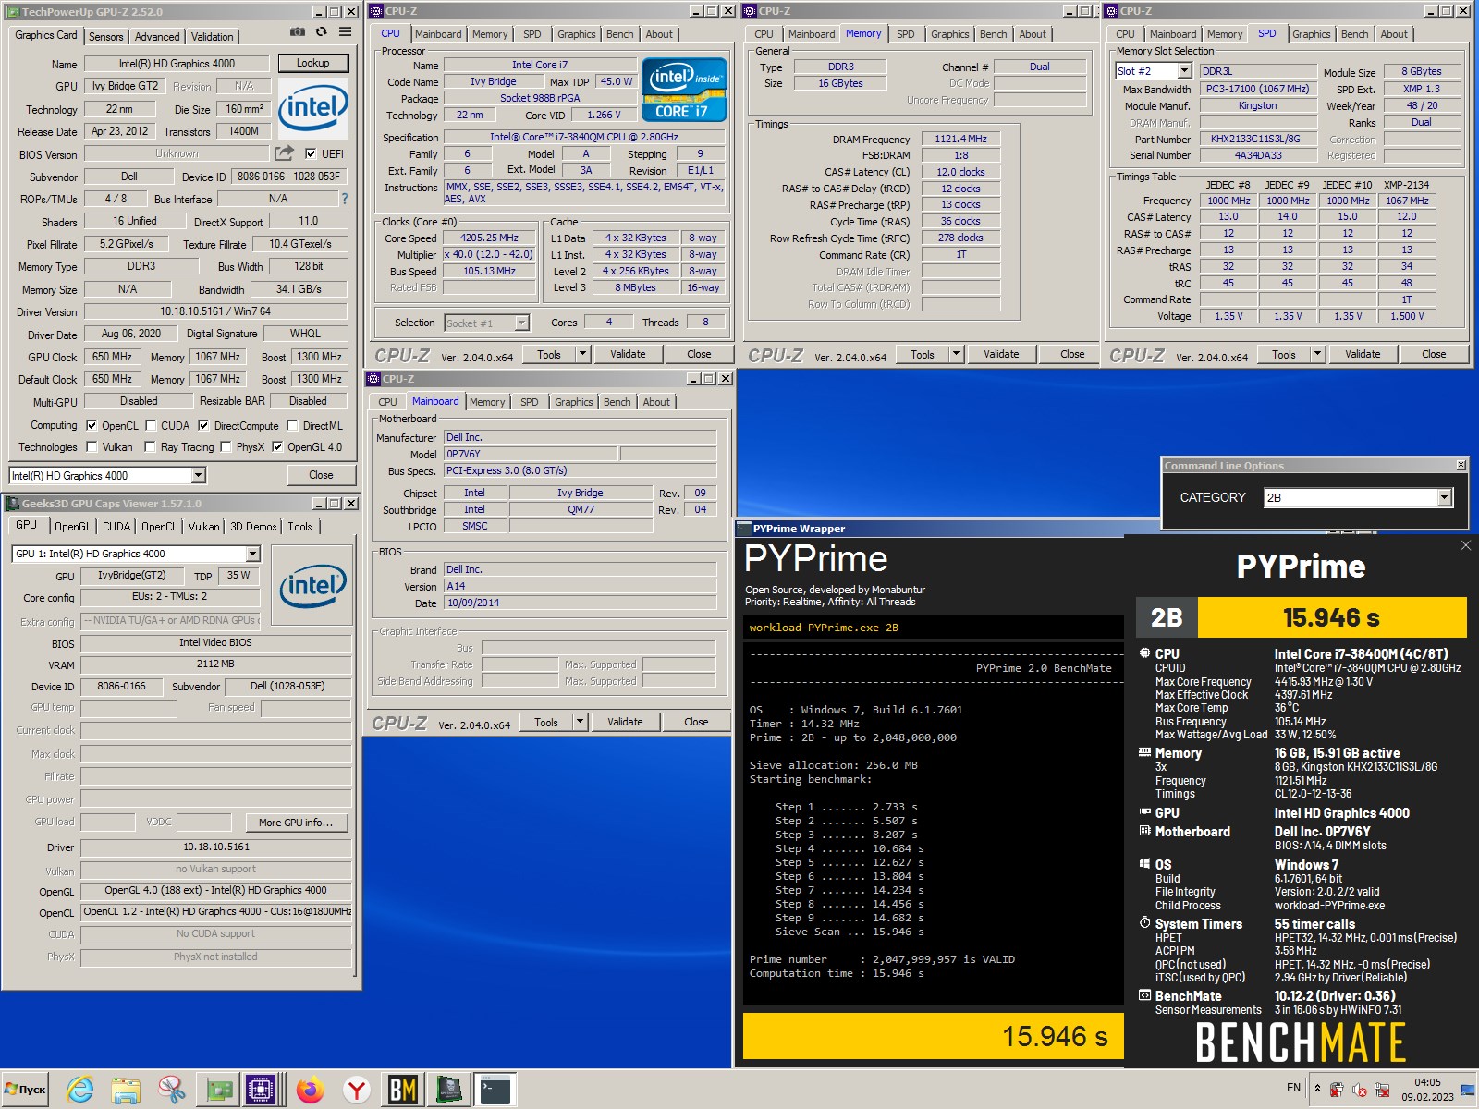Click the Bus Interface question mark icon
This screenshot has width=1479, height=1109.
point(345,199)
